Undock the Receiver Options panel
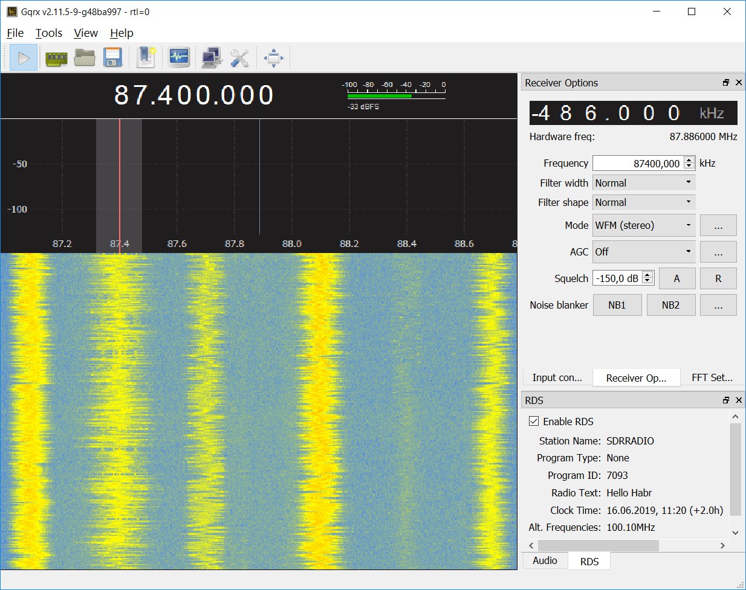The image size is (746, 590). tap(726, 83)
